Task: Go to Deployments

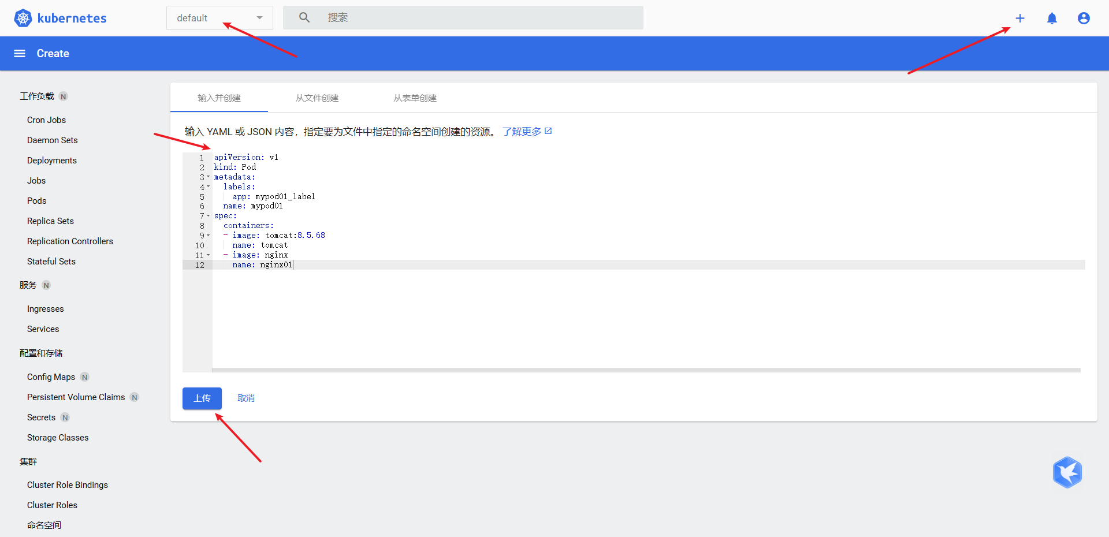Action: click(x=51, y=161)
